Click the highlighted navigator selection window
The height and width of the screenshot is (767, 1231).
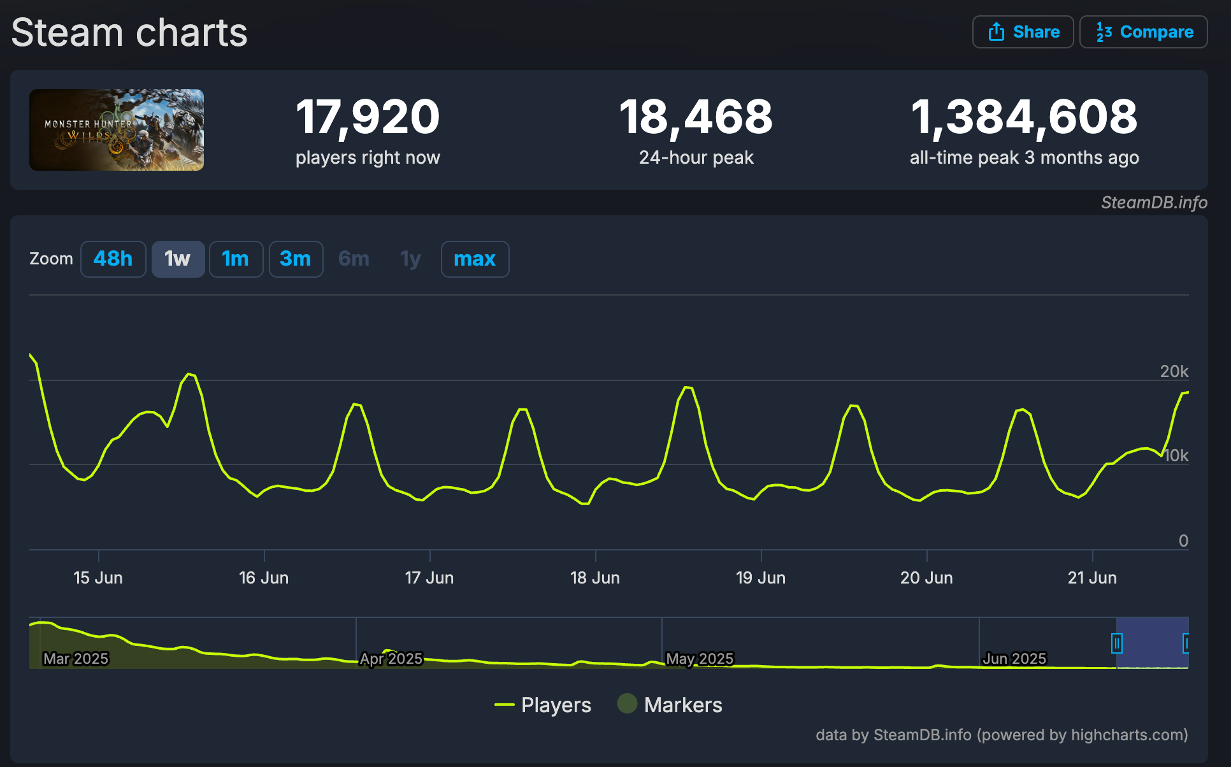point(1152,643)
